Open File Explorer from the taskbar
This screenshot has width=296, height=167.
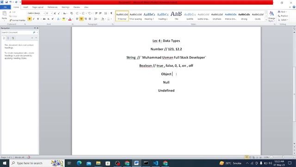pyautogui.click(x=98, y=163)
